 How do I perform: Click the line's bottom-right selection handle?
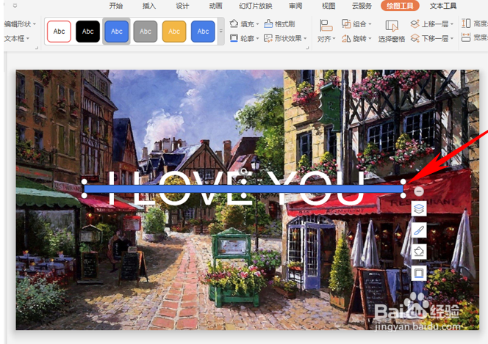click(403, 195)
